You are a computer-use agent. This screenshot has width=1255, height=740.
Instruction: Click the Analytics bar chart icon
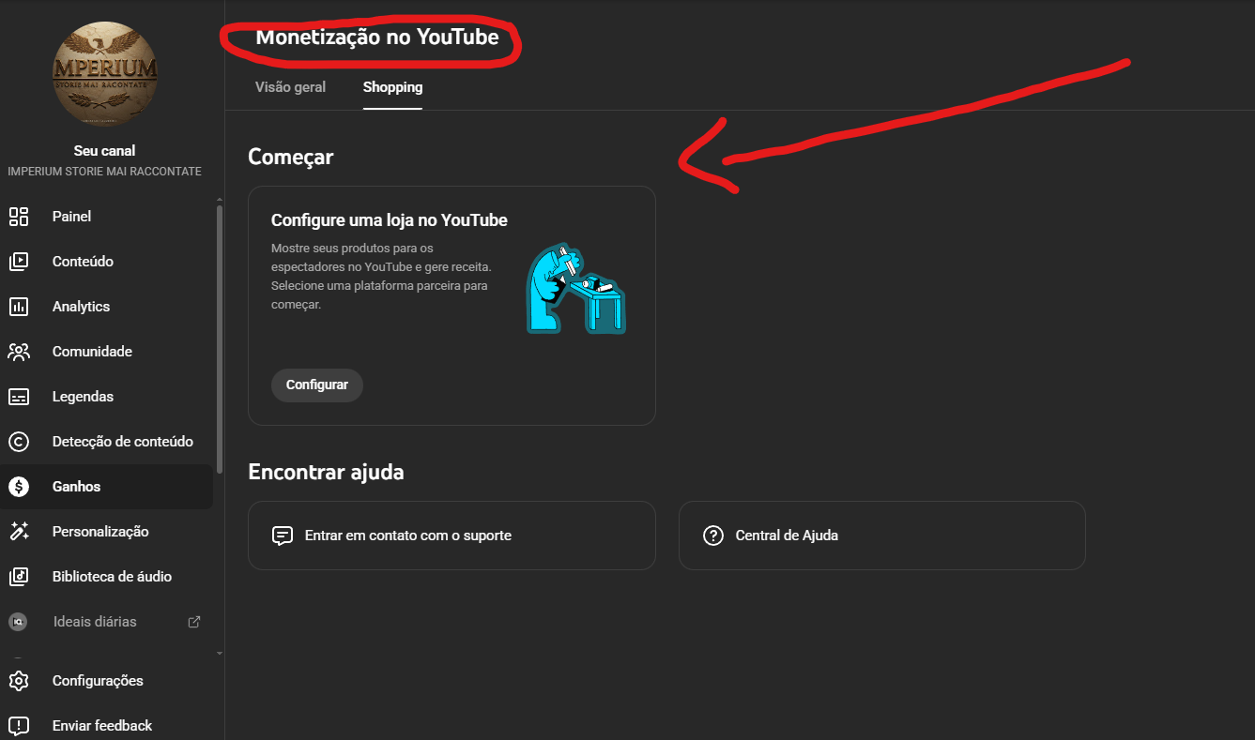[x=19, y=307]
